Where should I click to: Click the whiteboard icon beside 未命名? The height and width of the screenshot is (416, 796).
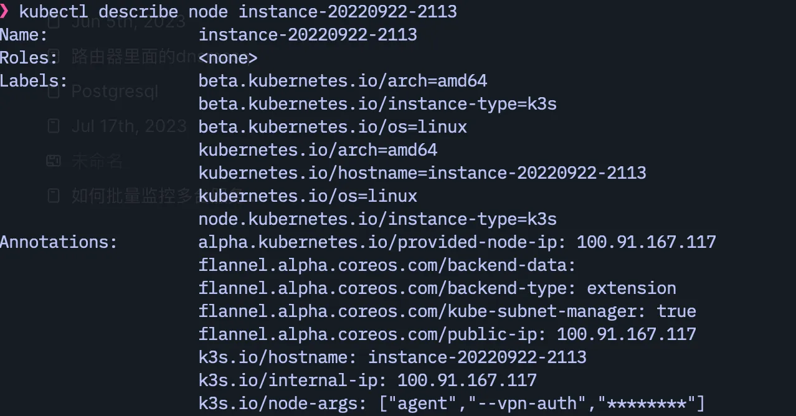click(54, 161)
